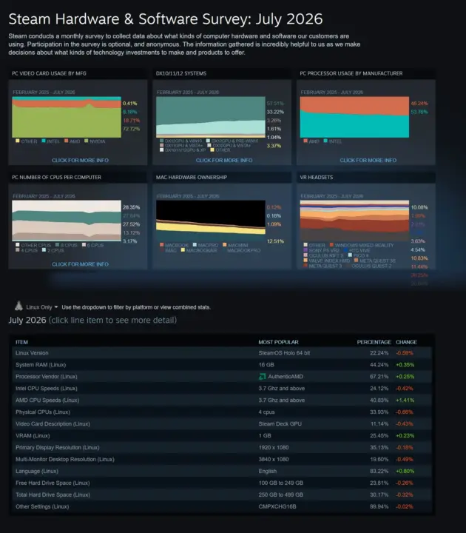
Task: Open the Total Hard Drive Space (Linux) details
Action: tap(222, 495)
